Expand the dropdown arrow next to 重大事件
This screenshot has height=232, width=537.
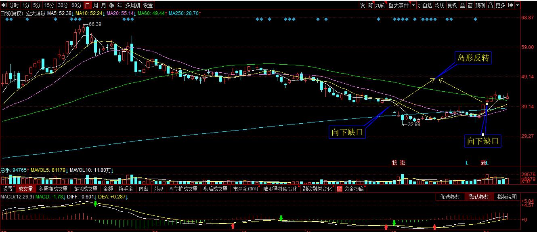413,5
